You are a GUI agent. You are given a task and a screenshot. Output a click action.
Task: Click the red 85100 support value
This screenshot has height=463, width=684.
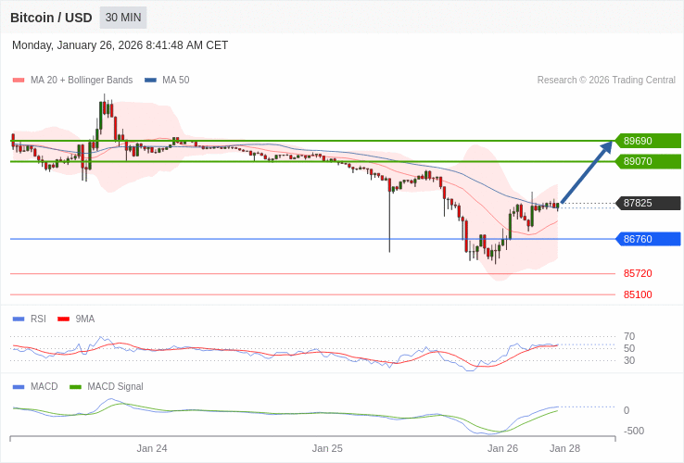tap(638, 294)
